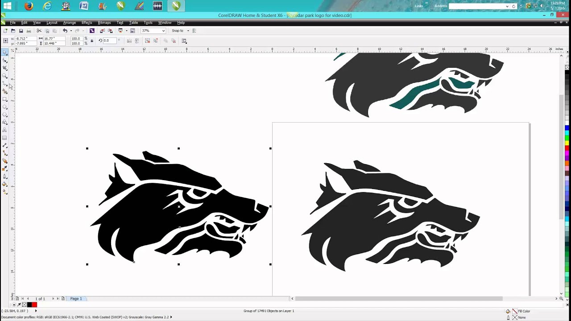This screenshot has width=571, height=321.
Task: Open the undo history dropdown arrow
Action: point(71,31)
